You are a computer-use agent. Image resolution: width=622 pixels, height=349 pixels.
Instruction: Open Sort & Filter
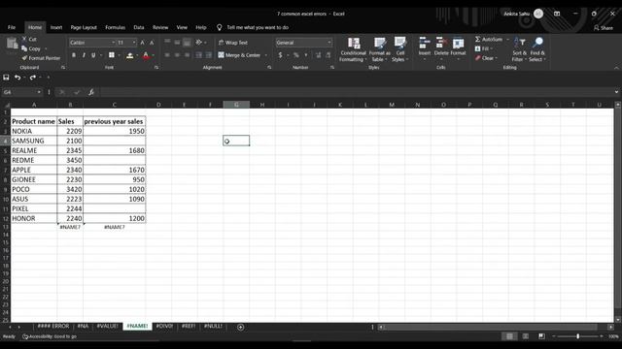(x=519, y=49)
